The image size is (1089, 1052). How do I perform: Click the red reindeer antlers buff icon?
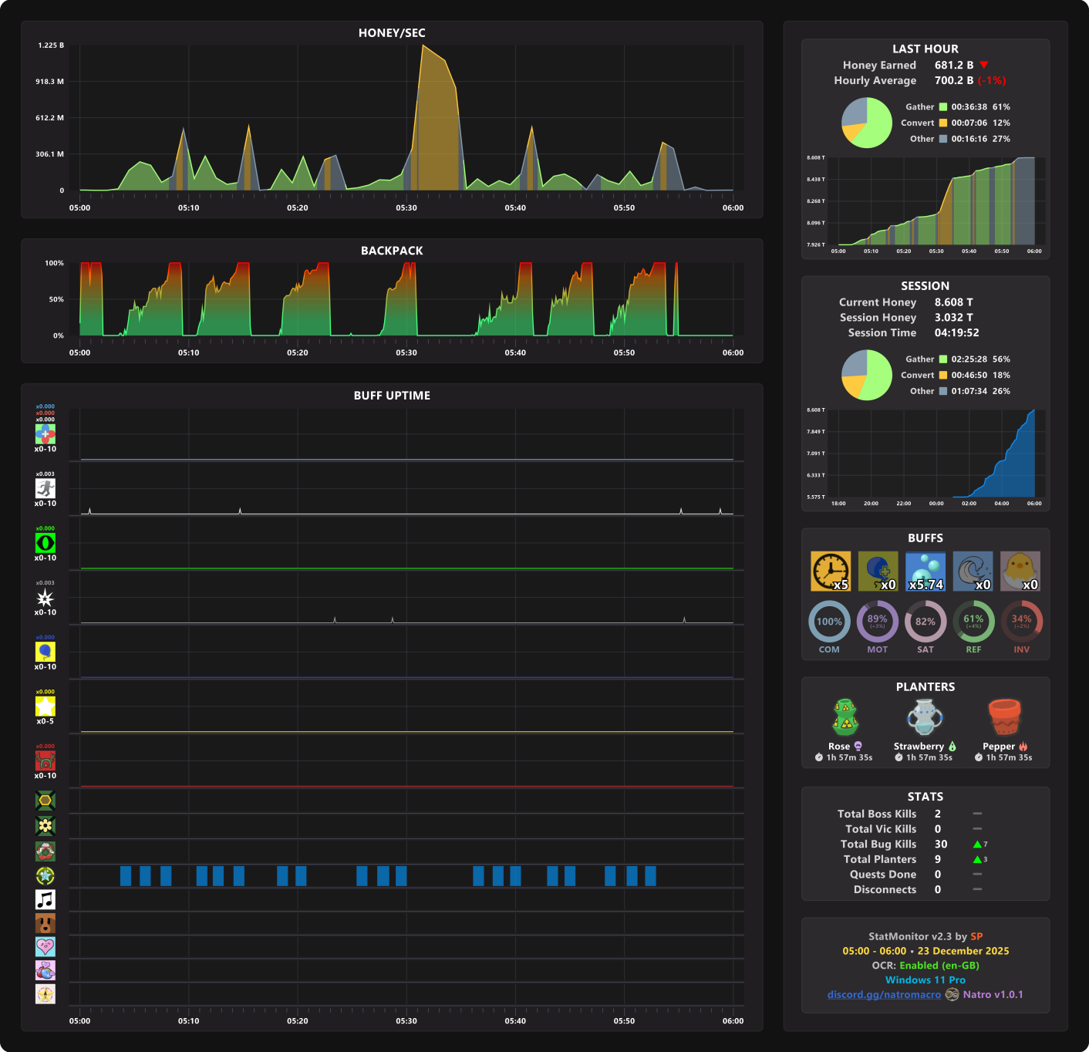click(46, 760)
